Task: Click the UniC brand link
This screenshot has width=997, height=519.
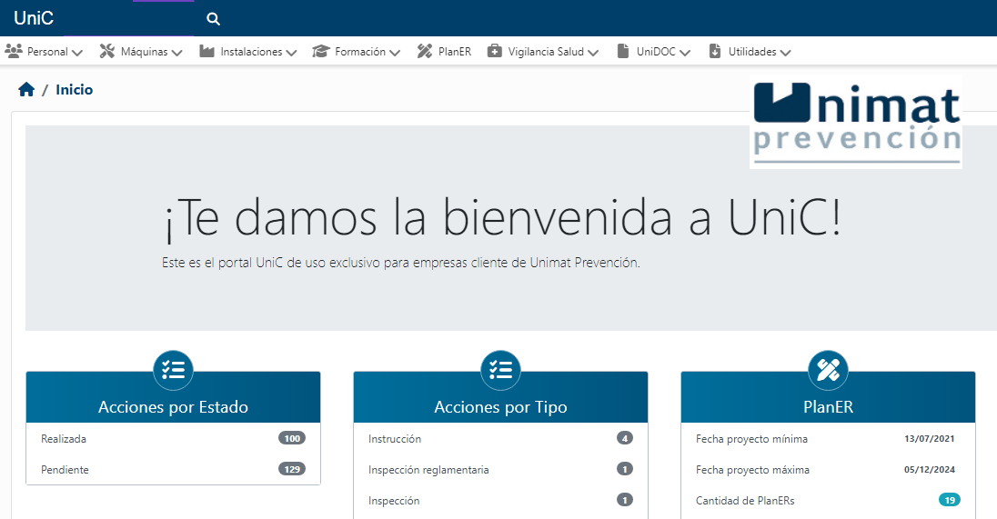Action: pos(34,18)
